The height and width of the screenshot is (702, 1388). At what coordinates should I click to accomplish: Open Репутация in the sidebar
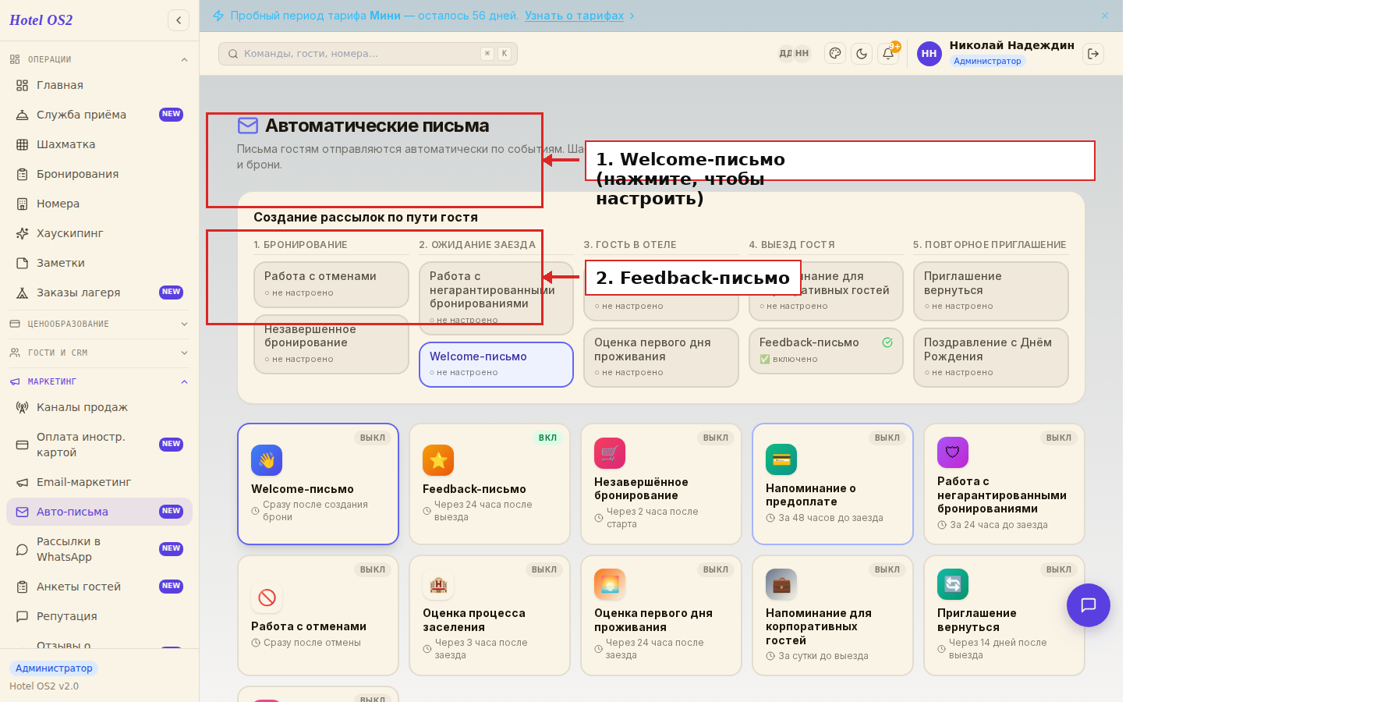pos(99,616)
